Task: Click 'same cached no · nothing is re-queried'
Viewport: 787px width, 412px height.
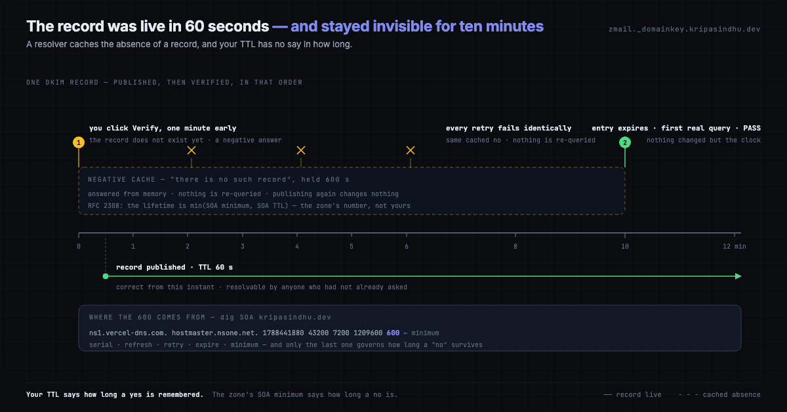Action: click(x=521, y=140)
